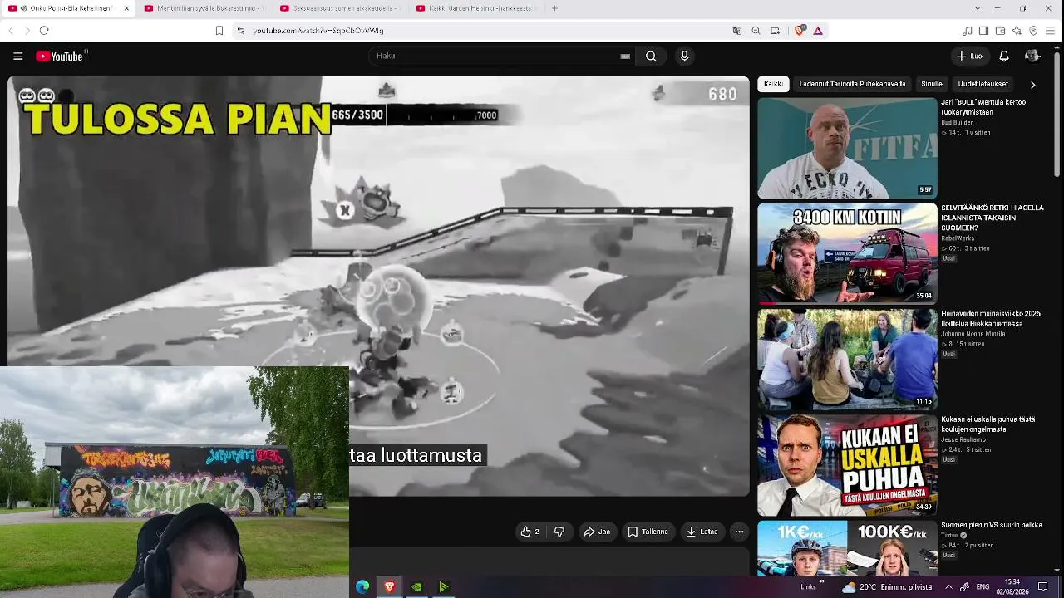Open the 3400 KM KOTIIN video thumbnail

pyautogui.click(x=847, y=253)
